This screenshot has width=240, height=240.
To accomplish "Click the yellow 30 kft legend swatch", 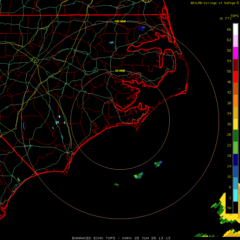I will pos(235,124).
